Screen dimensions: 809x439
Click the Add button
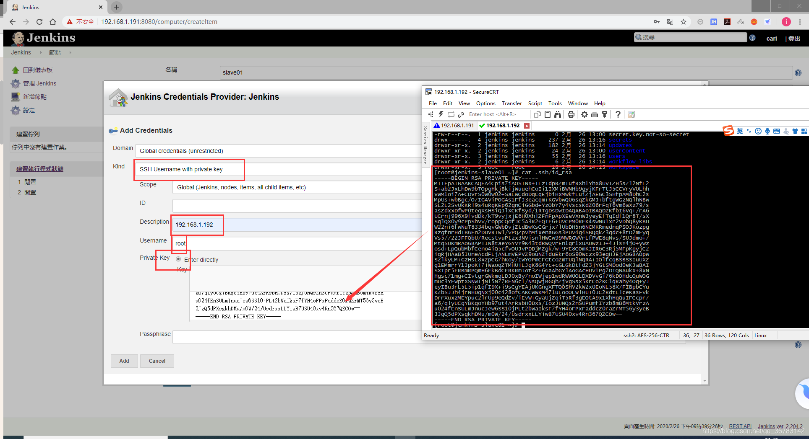coord(124,361)
